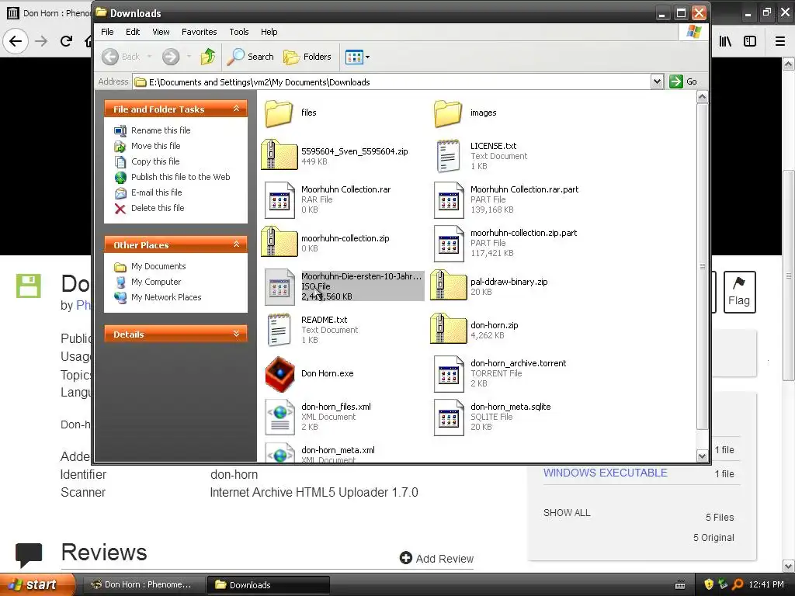Click browser Reload page icon

[x=67, y=41]
